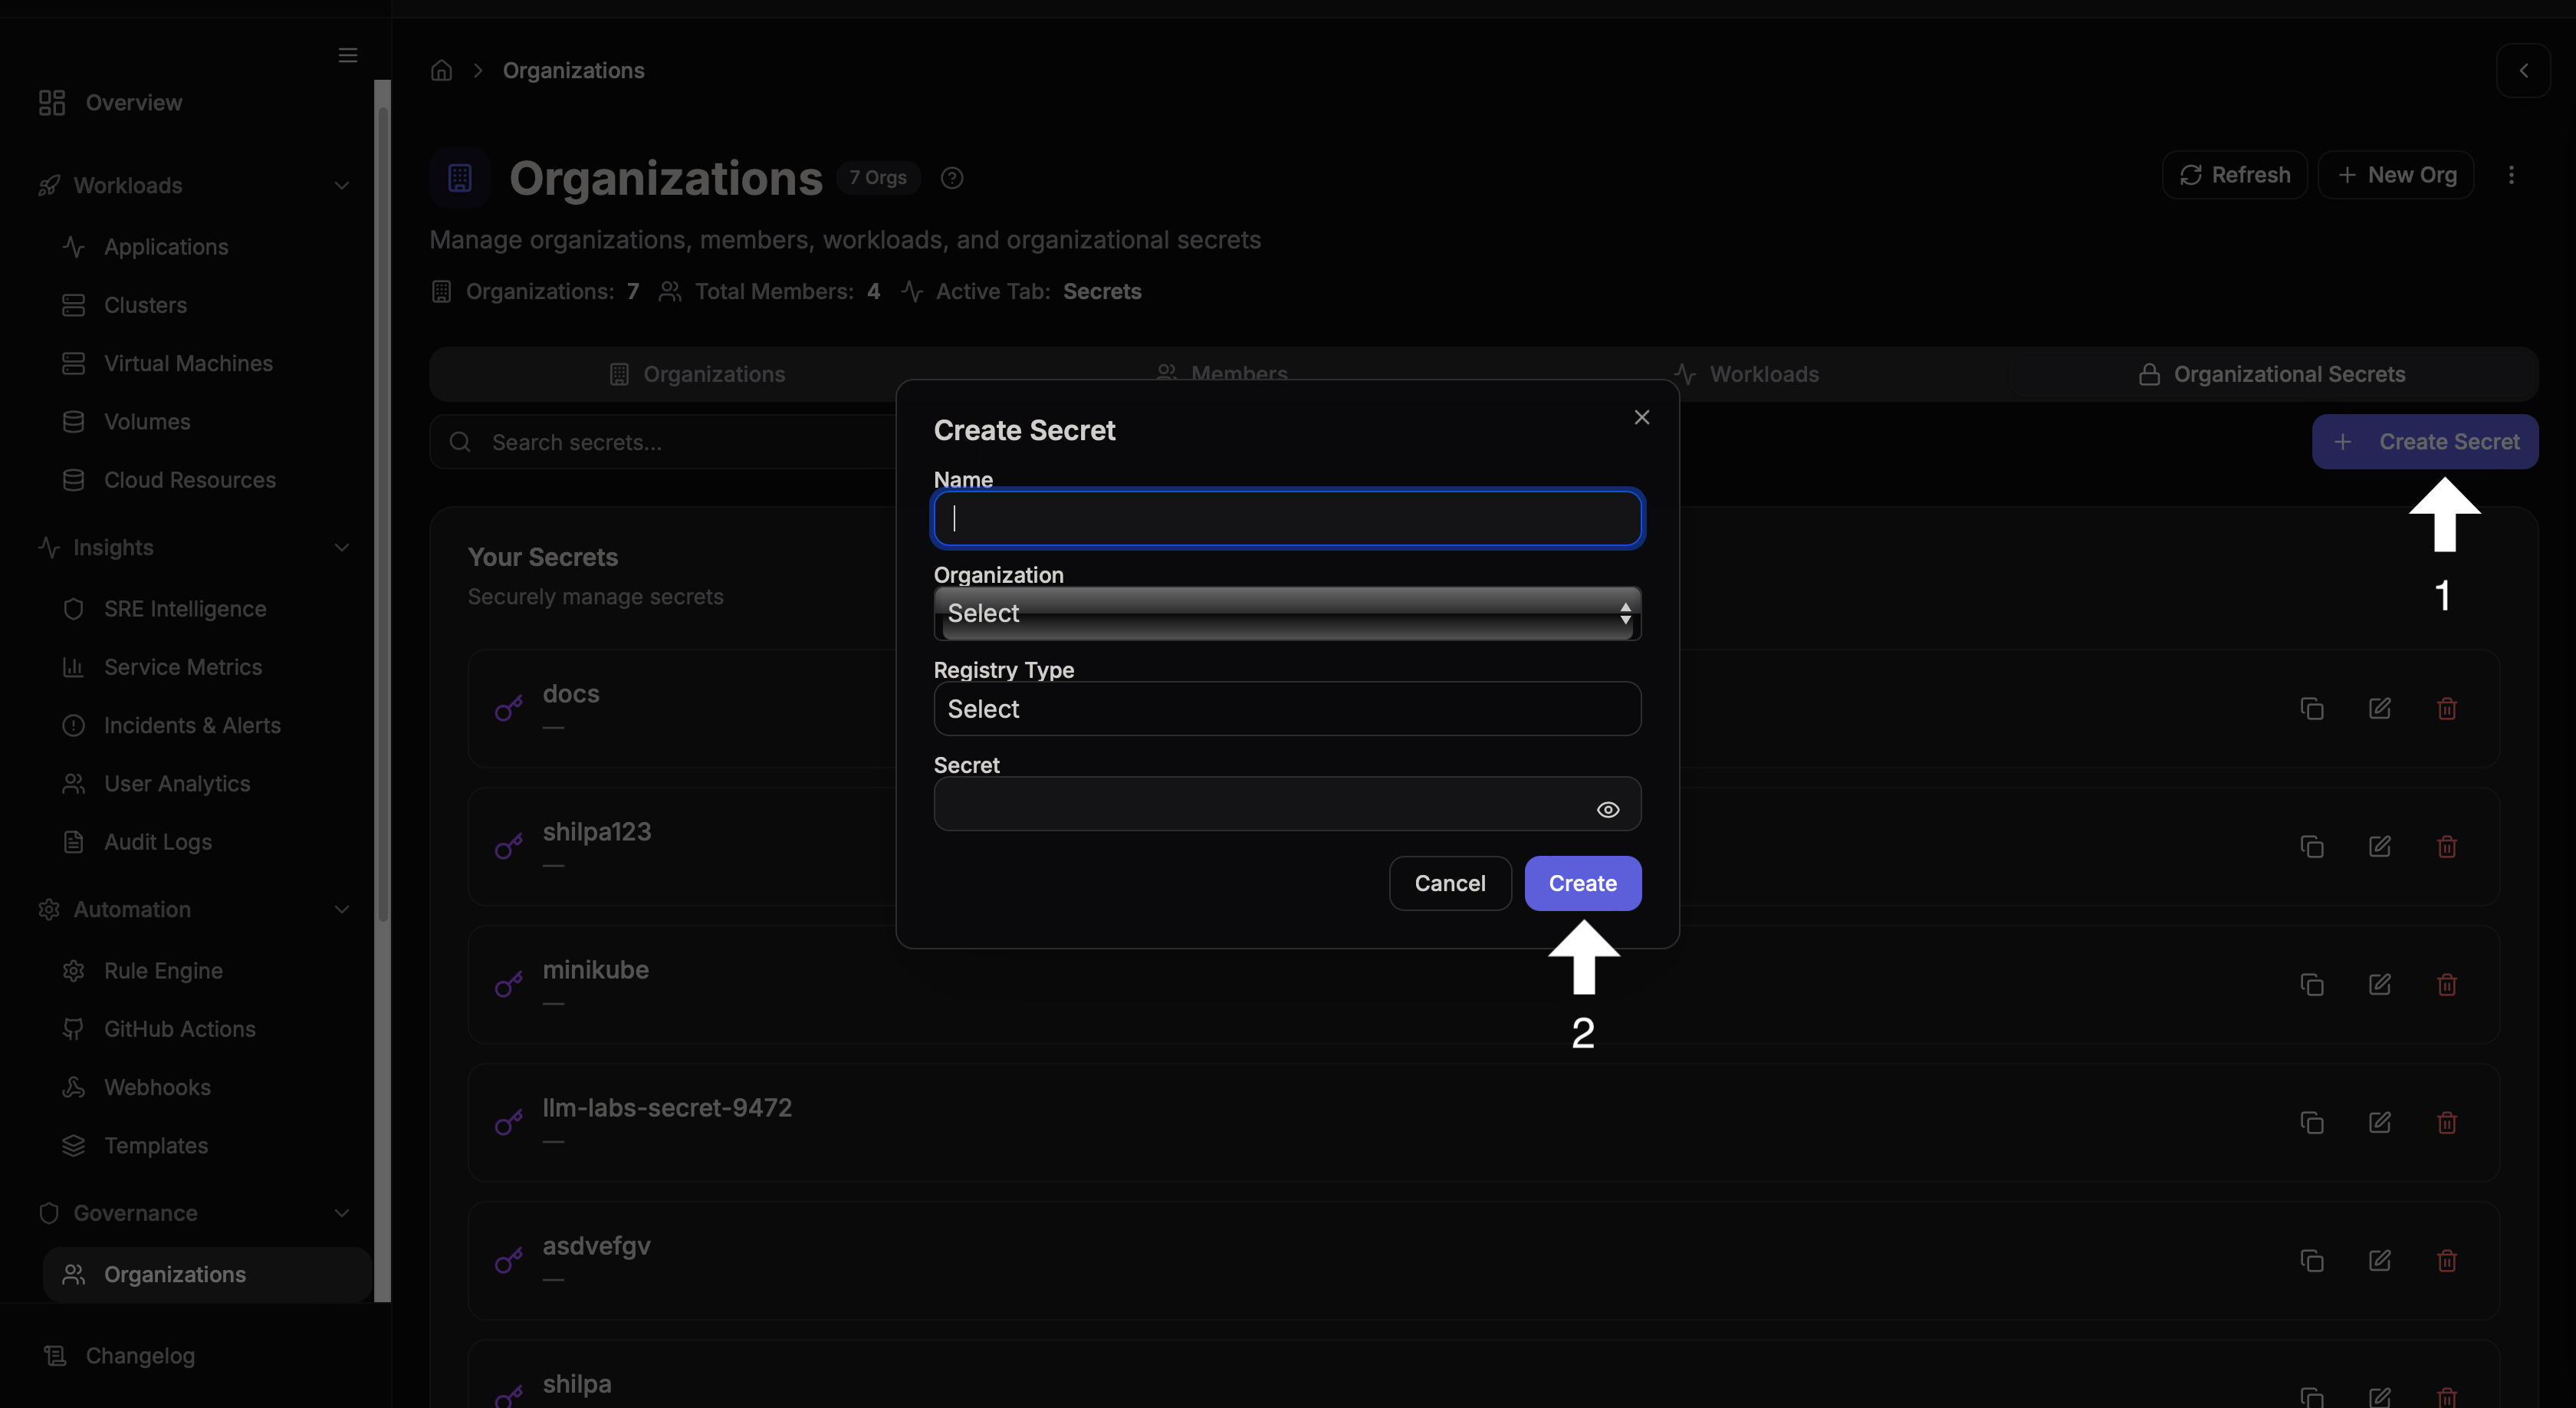Switch to the Members tab
Screen dimensions: 2576x1408
coord(1222,374)
